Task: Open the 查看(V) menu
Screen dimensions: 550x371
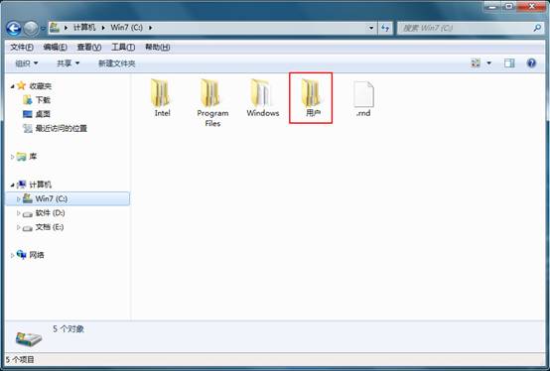Action: pos(89,47)
